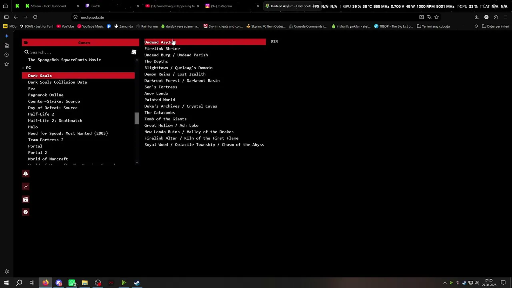Select Portal 2 in games list
Image resolution: width=512 pixels, height=288 pixels.
tap(37, 152)
